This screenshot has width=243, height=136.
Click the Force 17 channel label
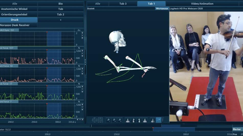coord(9,84)
